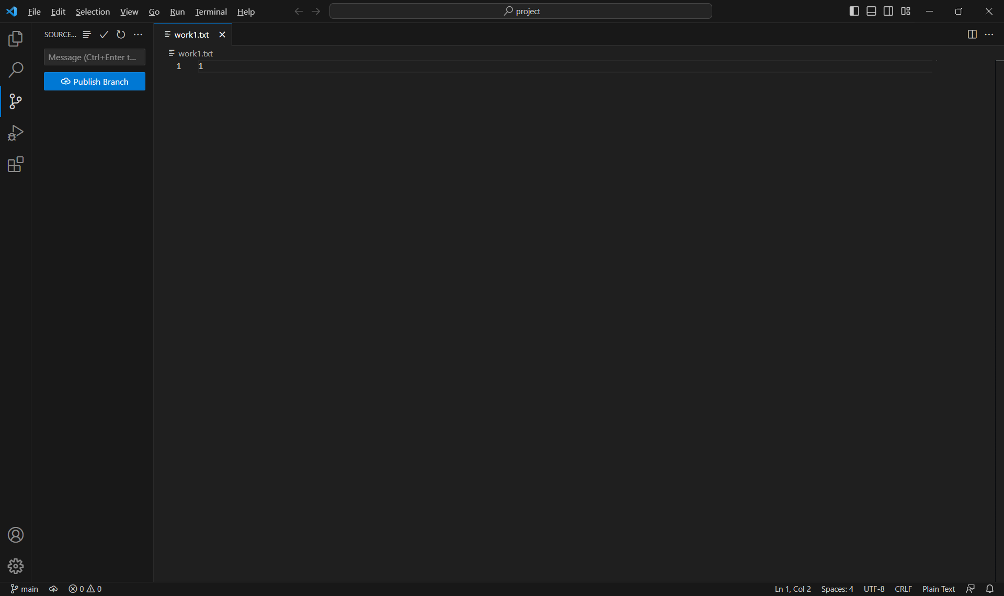The image size is (1004, 596).
Task: Refresh source control with circular arrow
Action: point(121,35)
